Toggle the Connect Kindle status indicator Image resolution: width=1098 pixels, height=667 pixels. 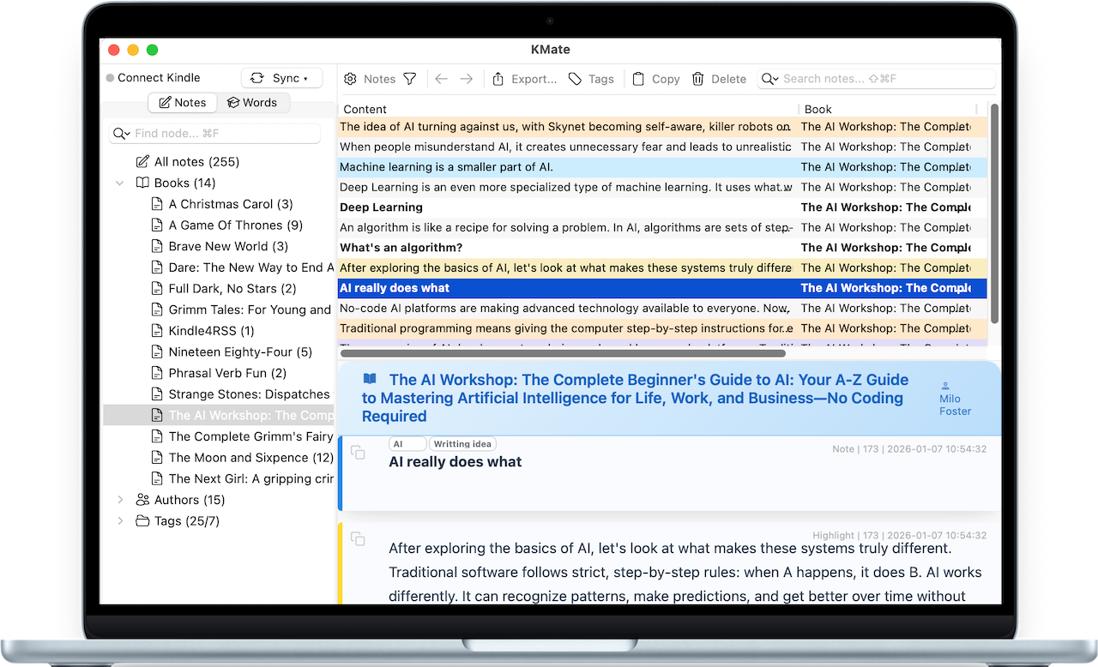pyautogui.click(x=110, y=78)
